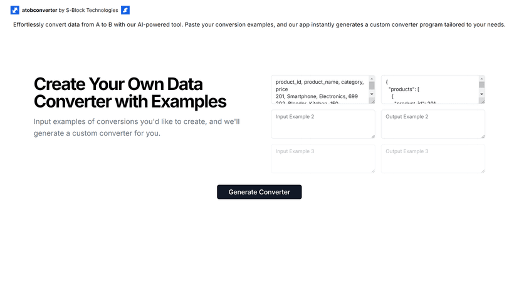Click scroll-down arrow of first input box

coord(372,94)
